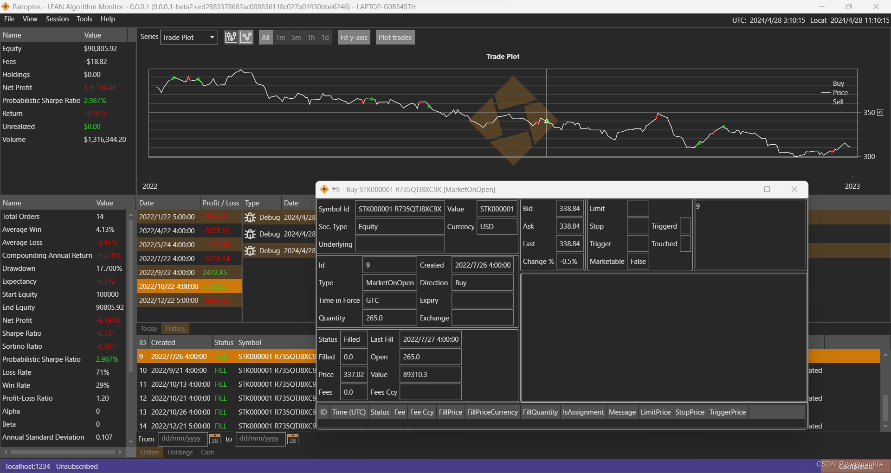
Task: Click the Sharpe Ratio statistic row
Action: pyautogui.click(x=63, y=333)
